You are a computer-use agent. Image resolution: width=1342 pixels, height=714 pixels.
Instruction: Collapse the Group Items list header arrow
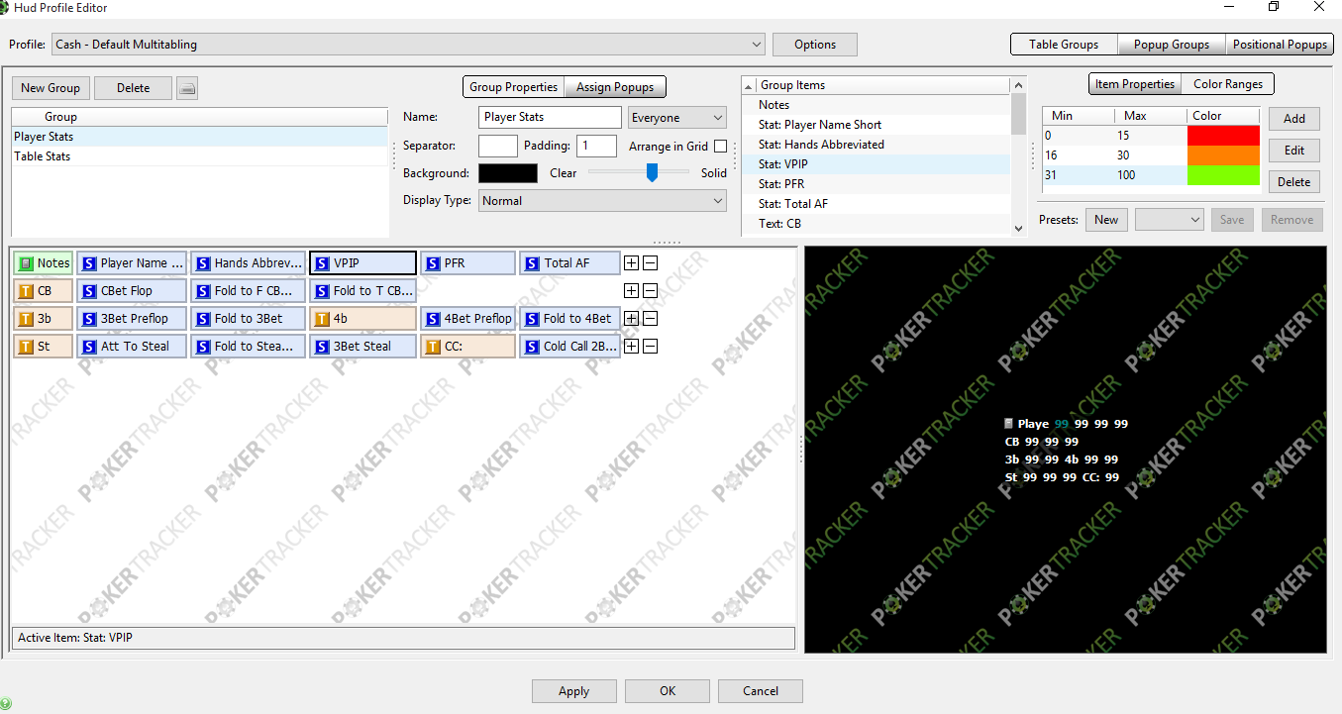pyautogui.click(x=749, y=85)
